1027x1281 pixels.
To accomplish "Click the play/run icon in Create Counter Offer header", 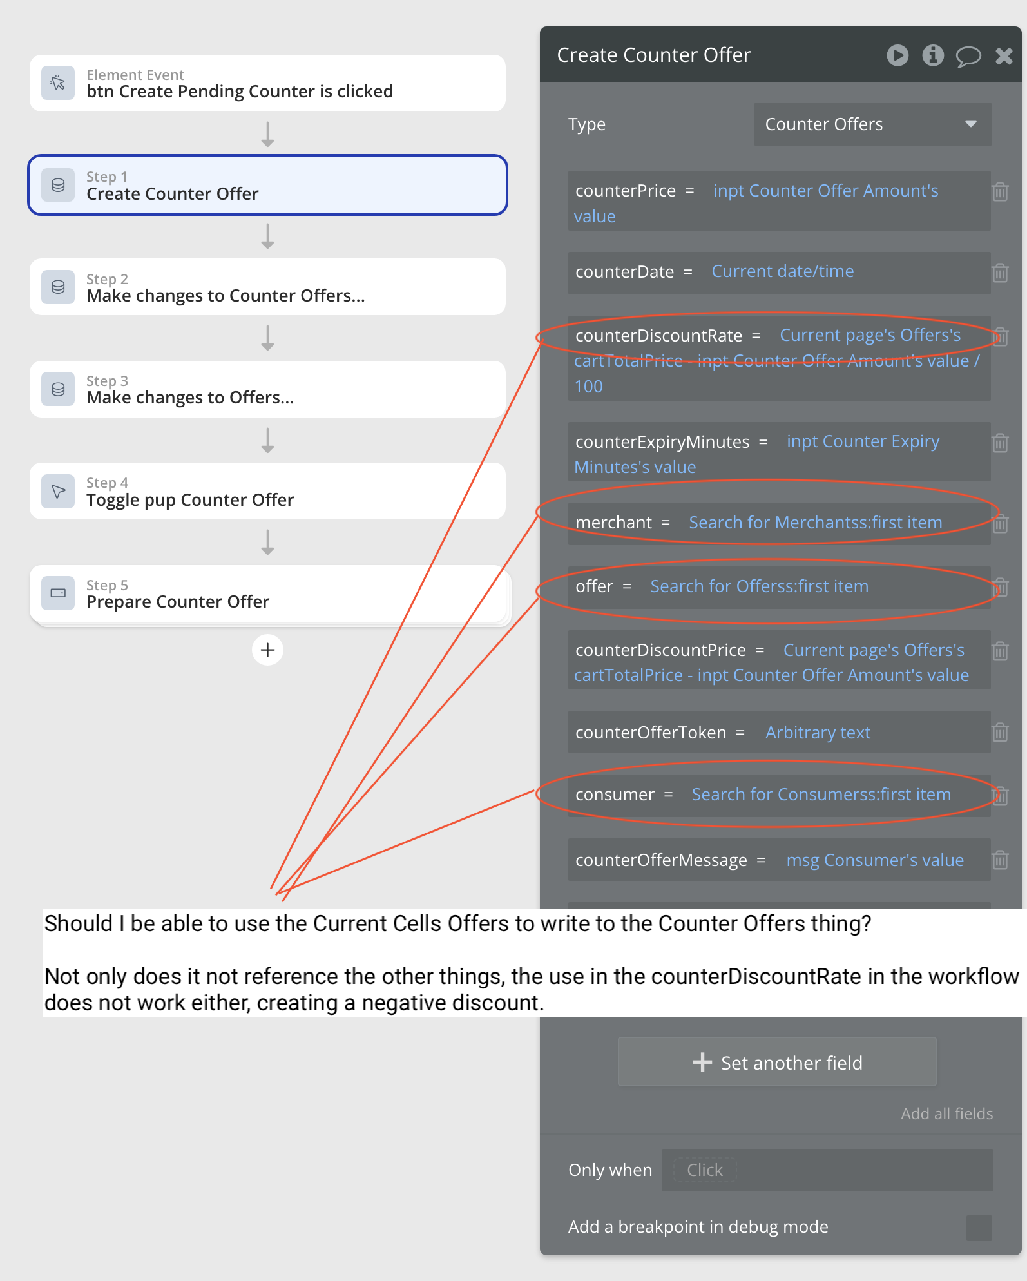I will coord(897,55).
